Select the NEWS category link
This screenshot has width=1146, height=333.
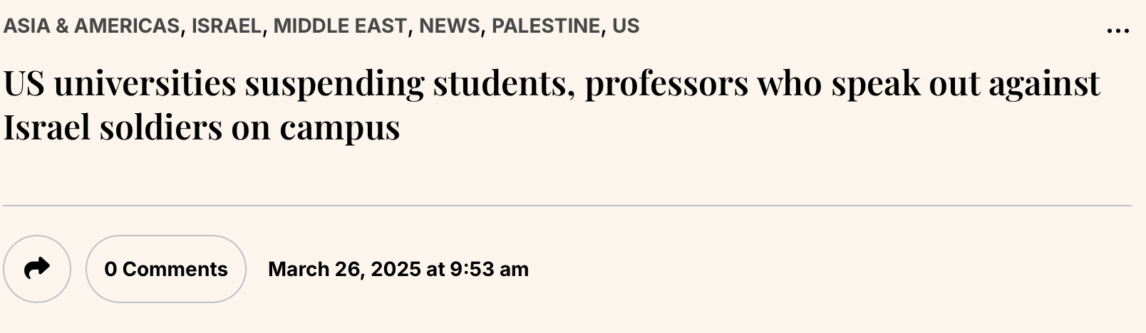(450, 26)
